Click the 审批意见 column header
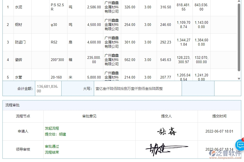The width and height of the screenshot is (244, 162). (89, 116)
